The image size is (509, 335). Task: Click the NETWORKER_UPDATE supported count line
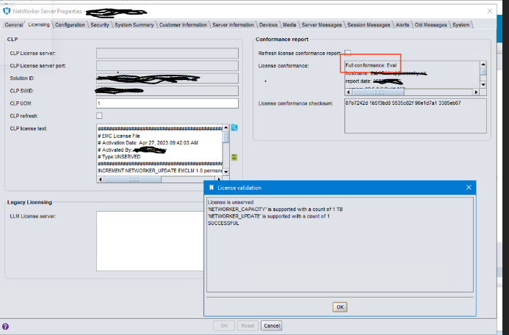click(x=269, y=216)
